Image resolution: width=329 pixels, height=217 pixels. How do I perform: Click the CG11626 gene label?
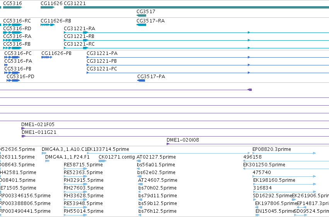coord(52,3)
